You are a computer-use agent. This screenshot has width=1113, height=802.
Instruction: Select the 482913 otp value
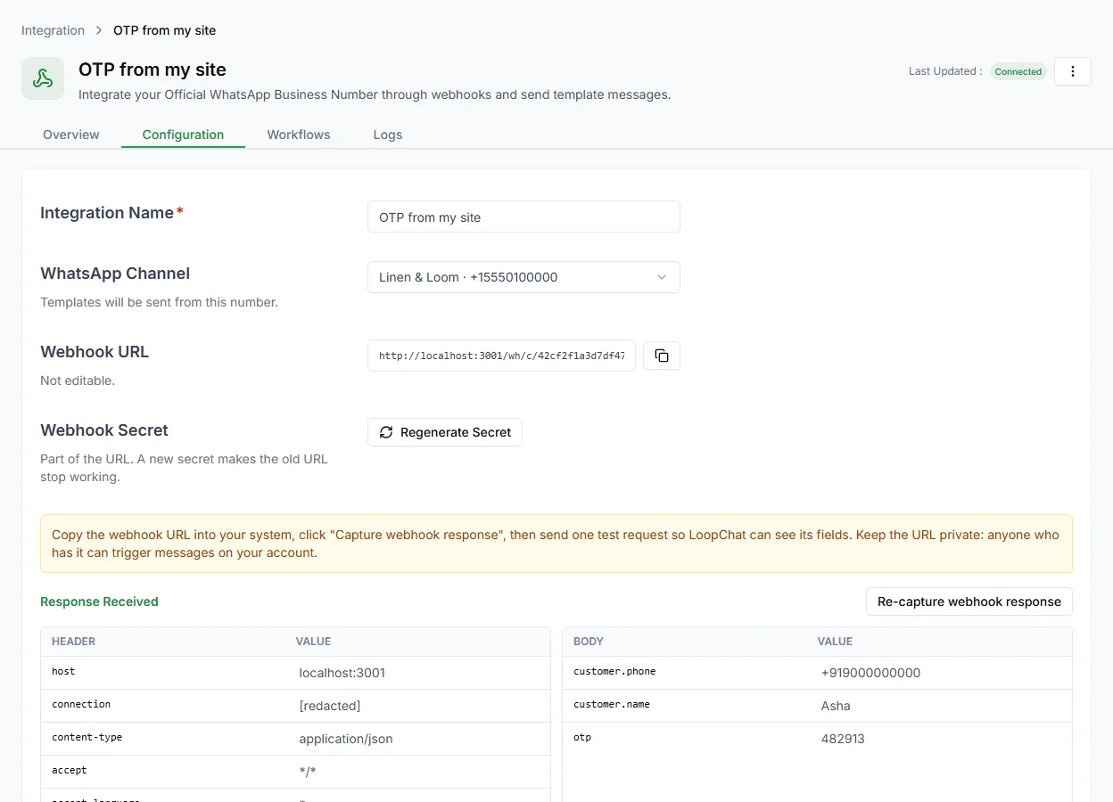(843, 739)
